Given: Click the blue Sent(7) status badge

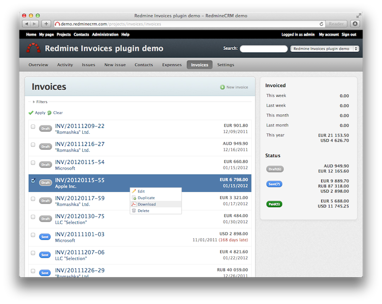Looking at the screenshot, I should coord(274,184).
